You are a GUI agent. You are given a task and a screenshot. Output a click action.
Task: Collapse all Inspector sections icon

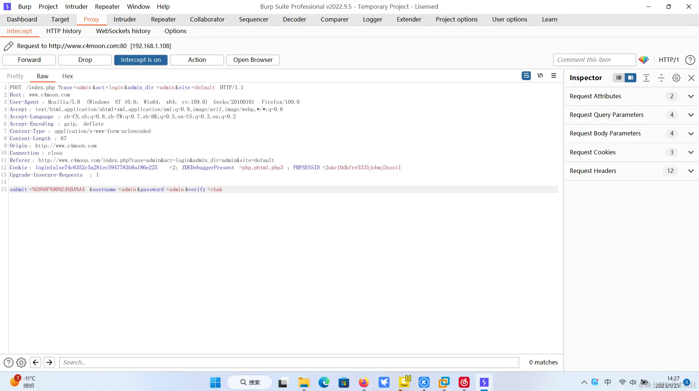661,78
